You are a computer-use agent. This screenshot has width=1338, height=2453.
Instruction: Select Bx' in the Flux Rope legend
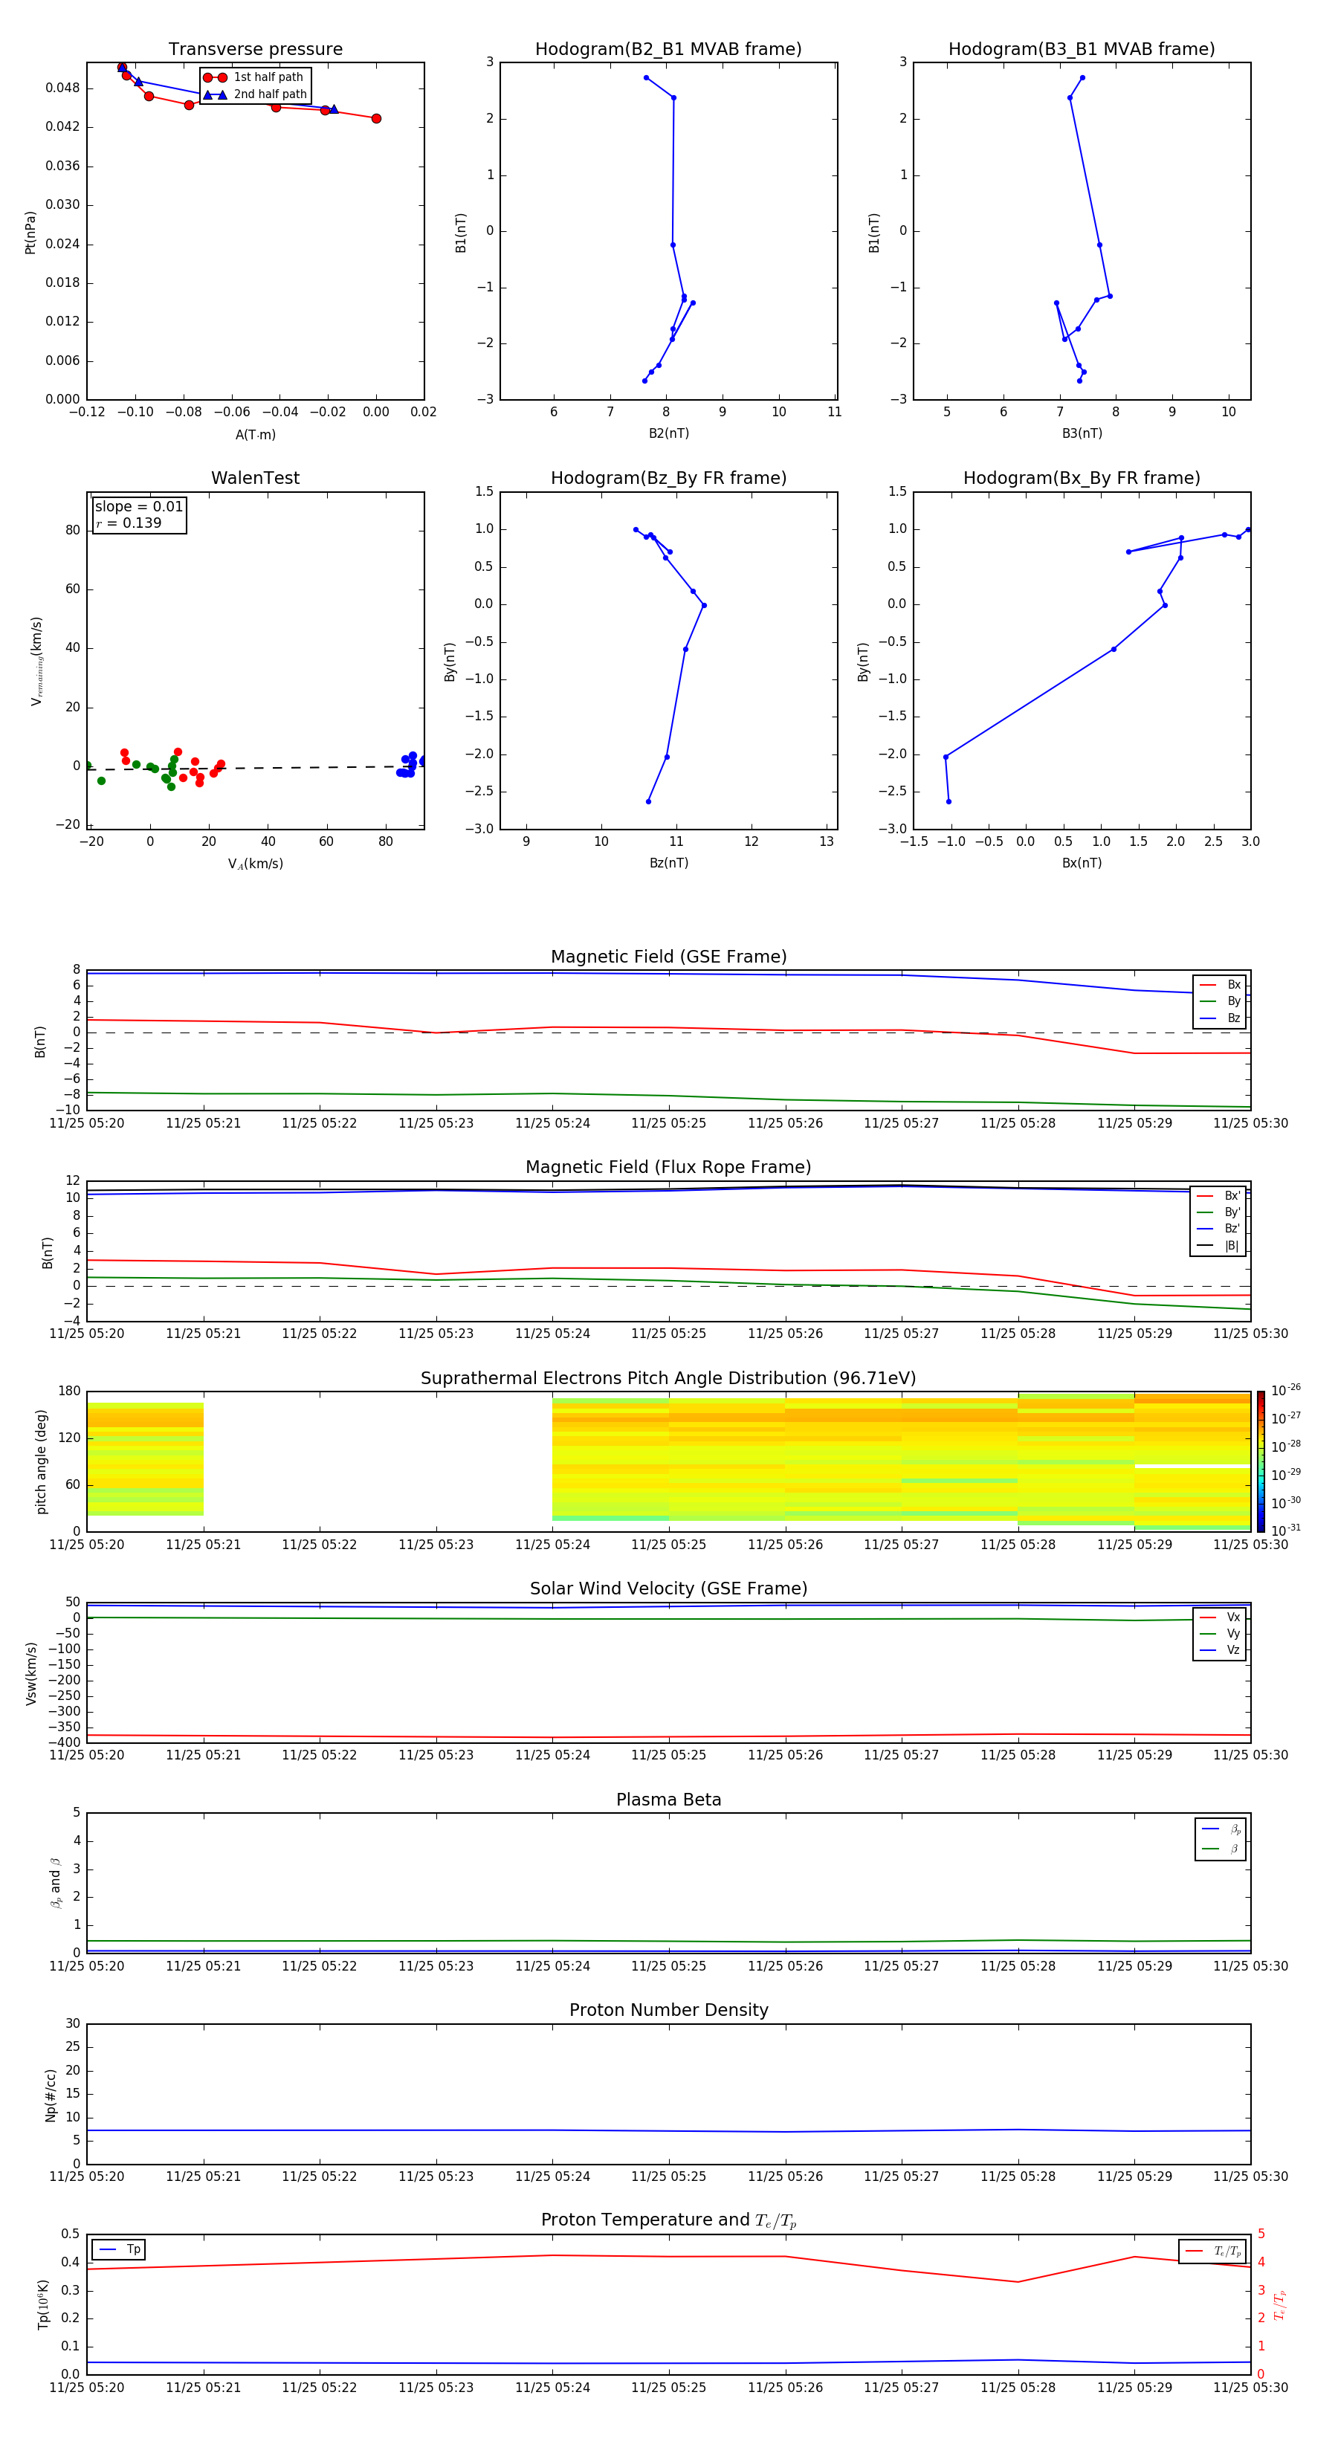click(1219, 1196)
